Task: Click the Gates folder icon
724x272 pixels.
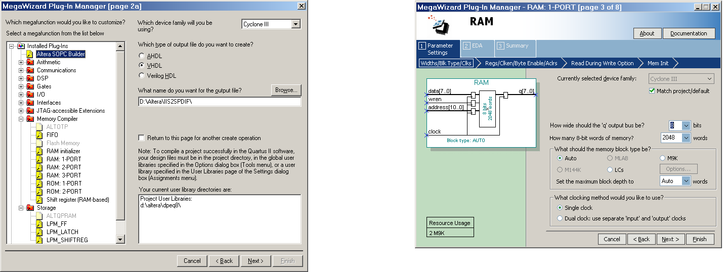Action: click(x=30, y=86)
